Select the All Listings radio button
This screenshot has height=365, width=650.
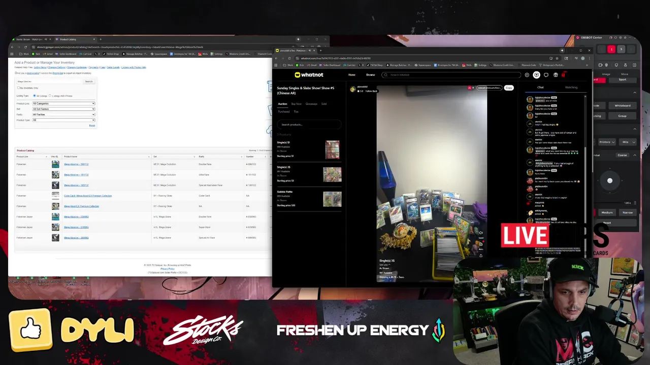[x=35, y=96]
